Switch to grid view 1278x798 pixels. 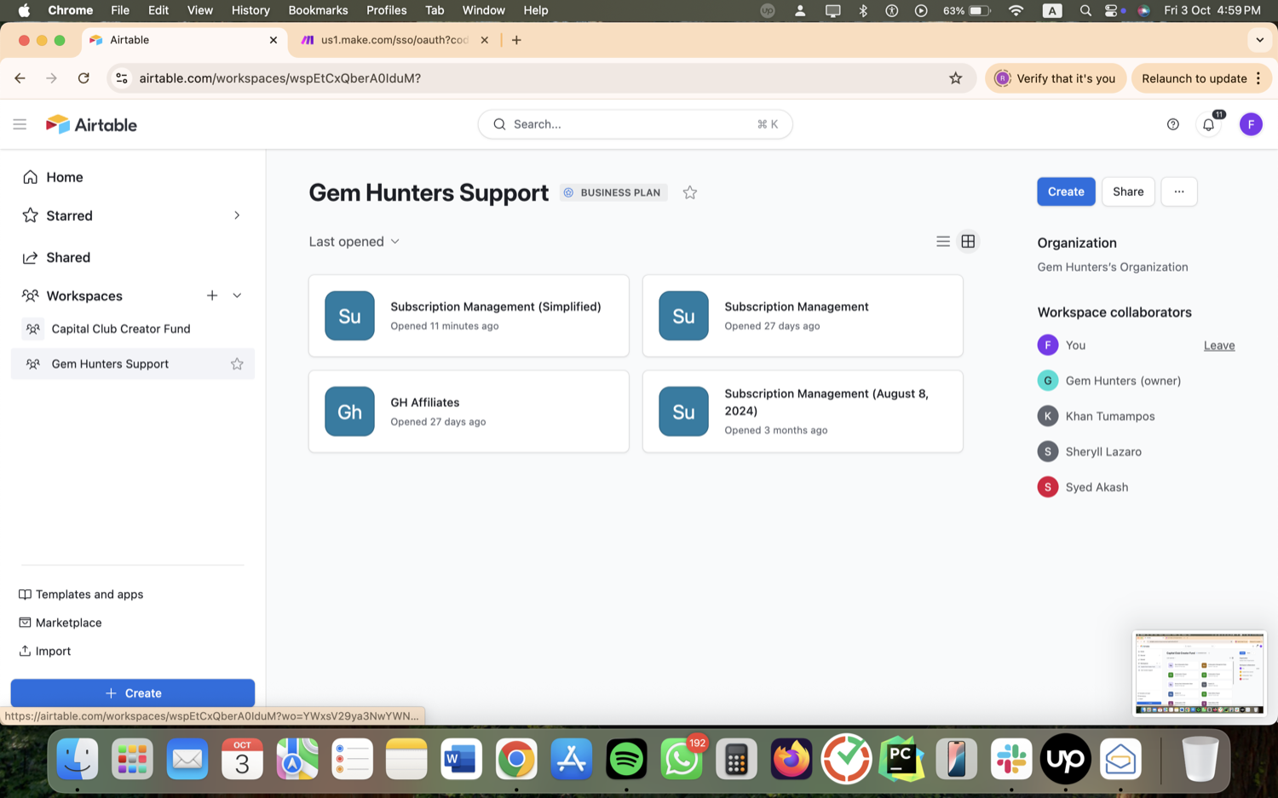968,242
